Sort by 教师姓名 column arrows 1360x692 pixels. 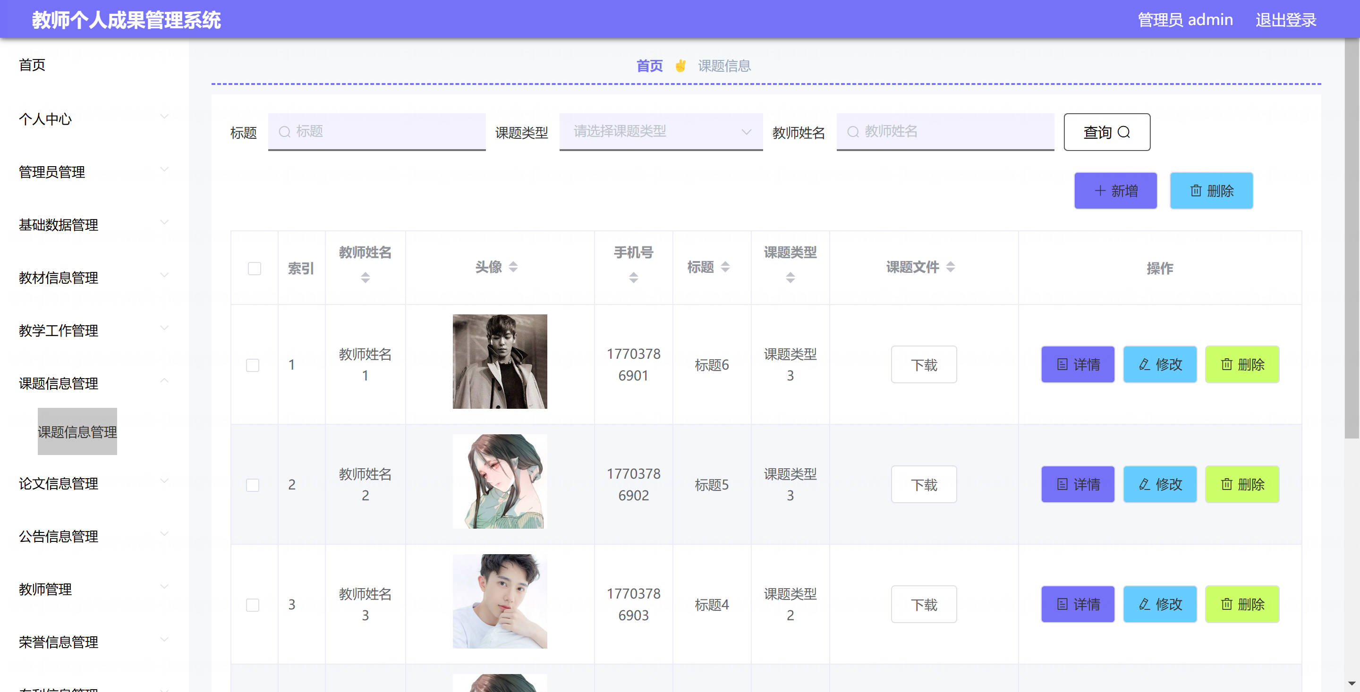[365, 277]
